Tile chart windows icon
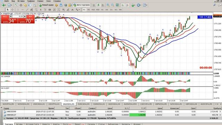The height and width of the screenshot is (125, 222). (x=117, y=5)
